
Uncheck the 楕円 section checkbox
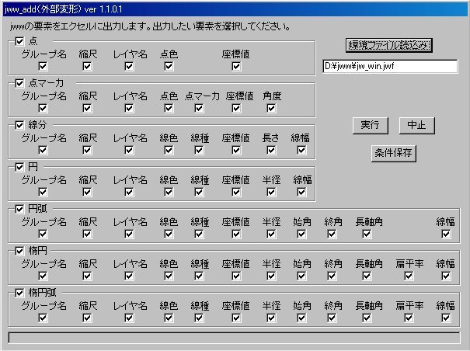tap(21, 251)
